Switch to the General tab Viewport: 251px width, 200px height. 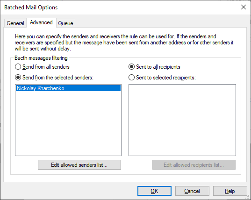pos(15,23)
